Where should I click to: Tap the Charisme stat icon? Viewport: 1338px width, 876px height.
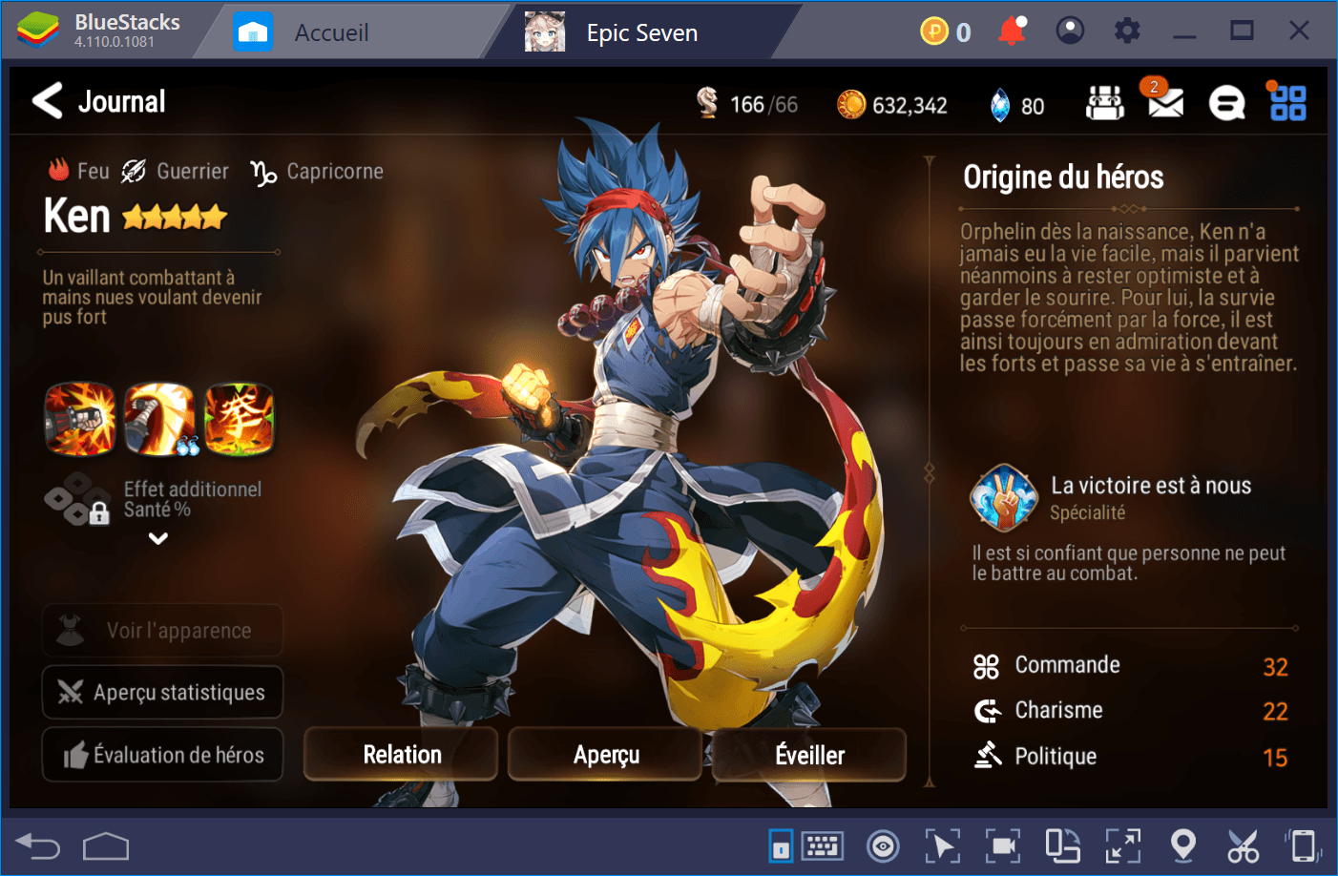[x=987, y=711]
